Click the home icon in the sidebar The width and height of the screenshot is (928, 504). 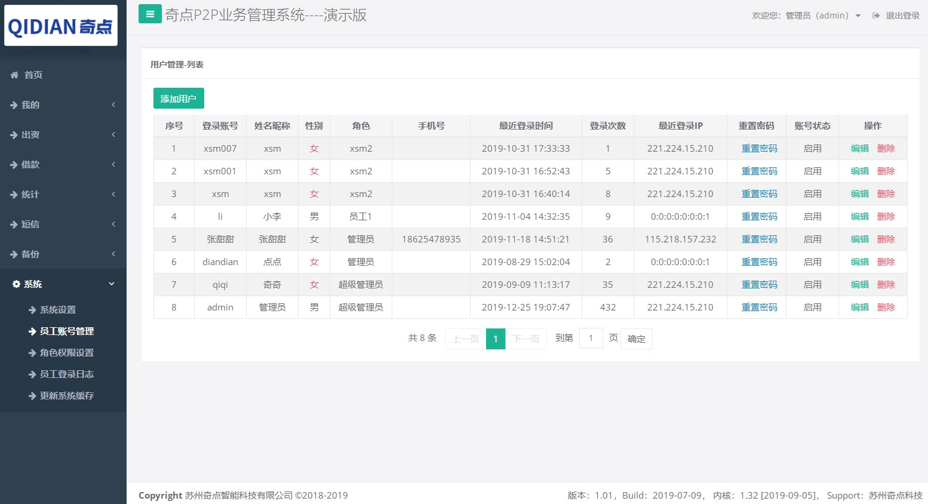coord(14,75)
